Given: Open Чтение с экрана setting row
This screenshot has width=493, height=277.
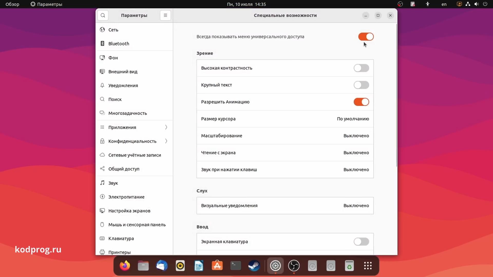Looking at the screenshot, I should pos(285,153).
